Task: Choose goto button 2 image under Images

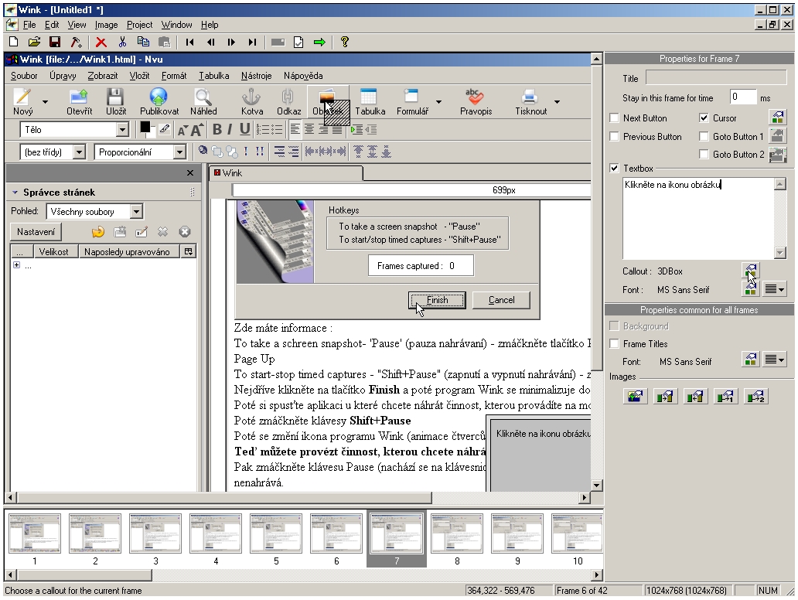Action: [x=755, y=396]
